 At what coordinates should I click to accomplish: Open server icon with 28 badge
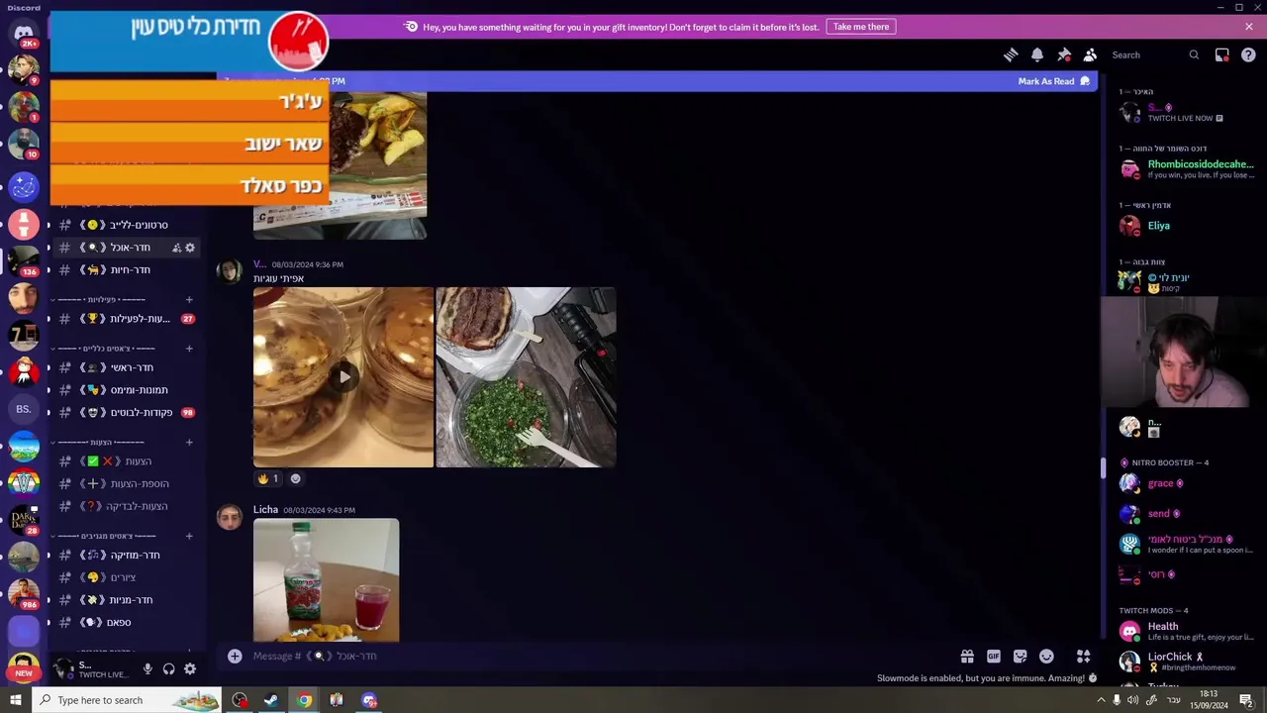tap(24, 519)
